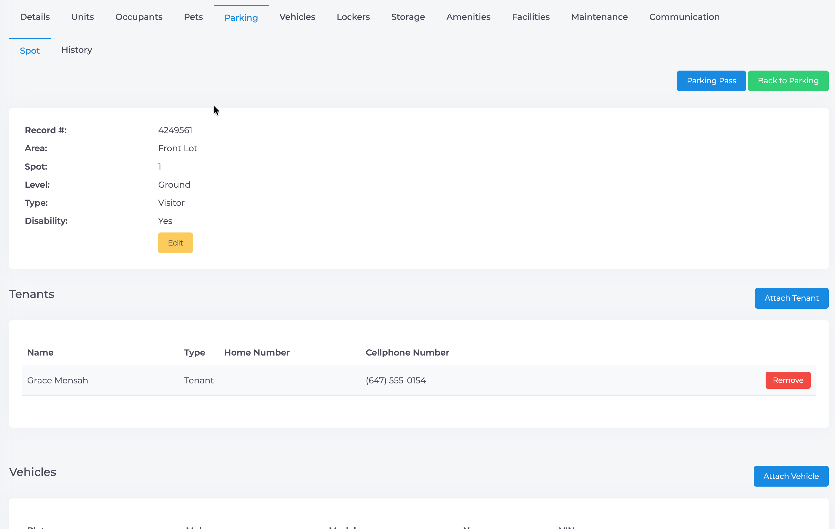Click the Home Number column header

click(x=256, y=353)
